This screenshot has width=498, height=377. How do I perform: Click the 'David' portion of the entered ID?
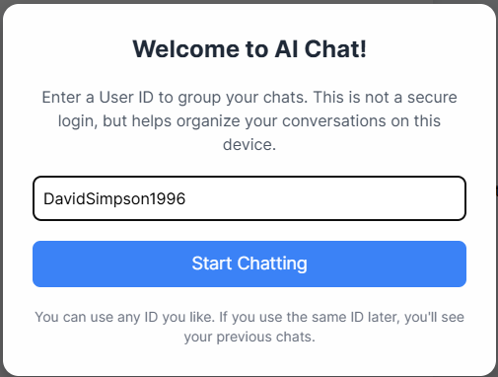64,198
